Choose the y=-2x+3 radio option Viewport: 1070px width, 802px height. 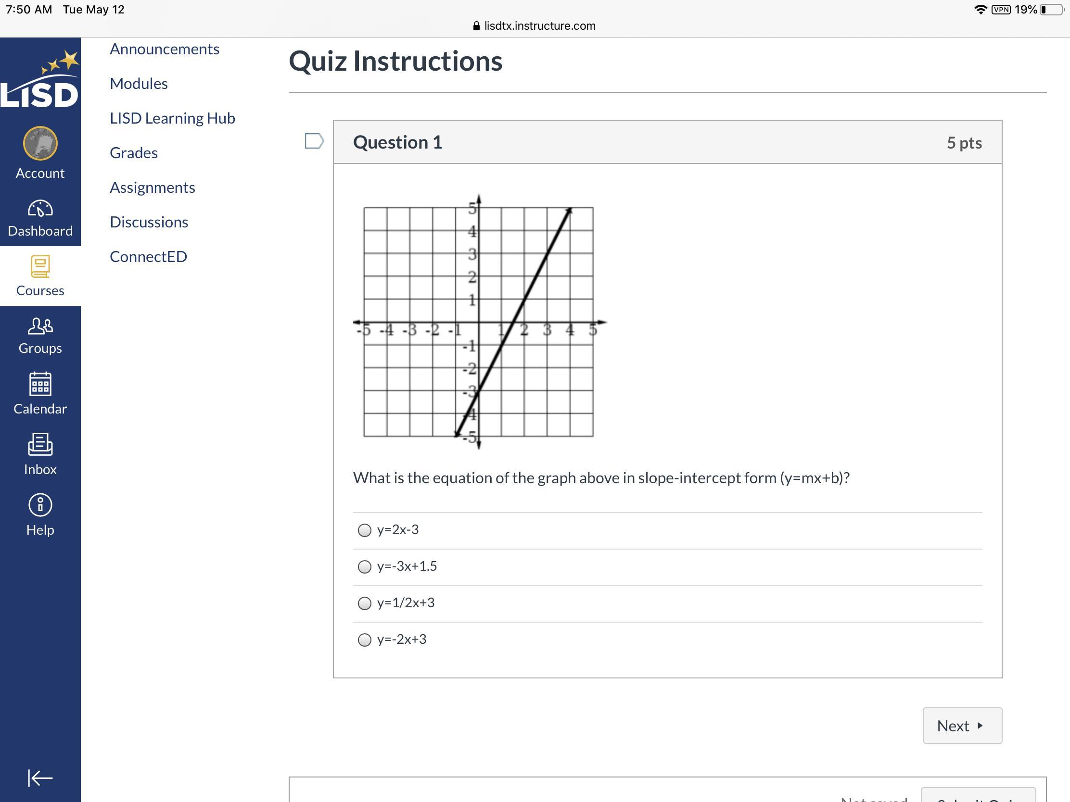point(364,640)
